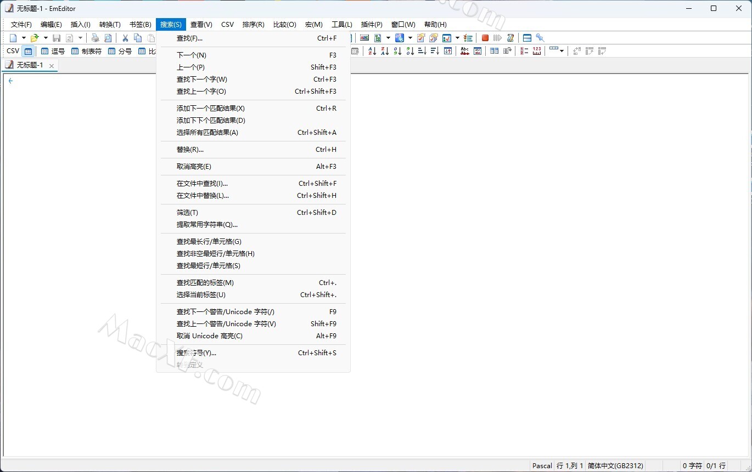Click the Edit macro script icon
The width and height of the screenshot is (752, 472).
coord(510,38)
